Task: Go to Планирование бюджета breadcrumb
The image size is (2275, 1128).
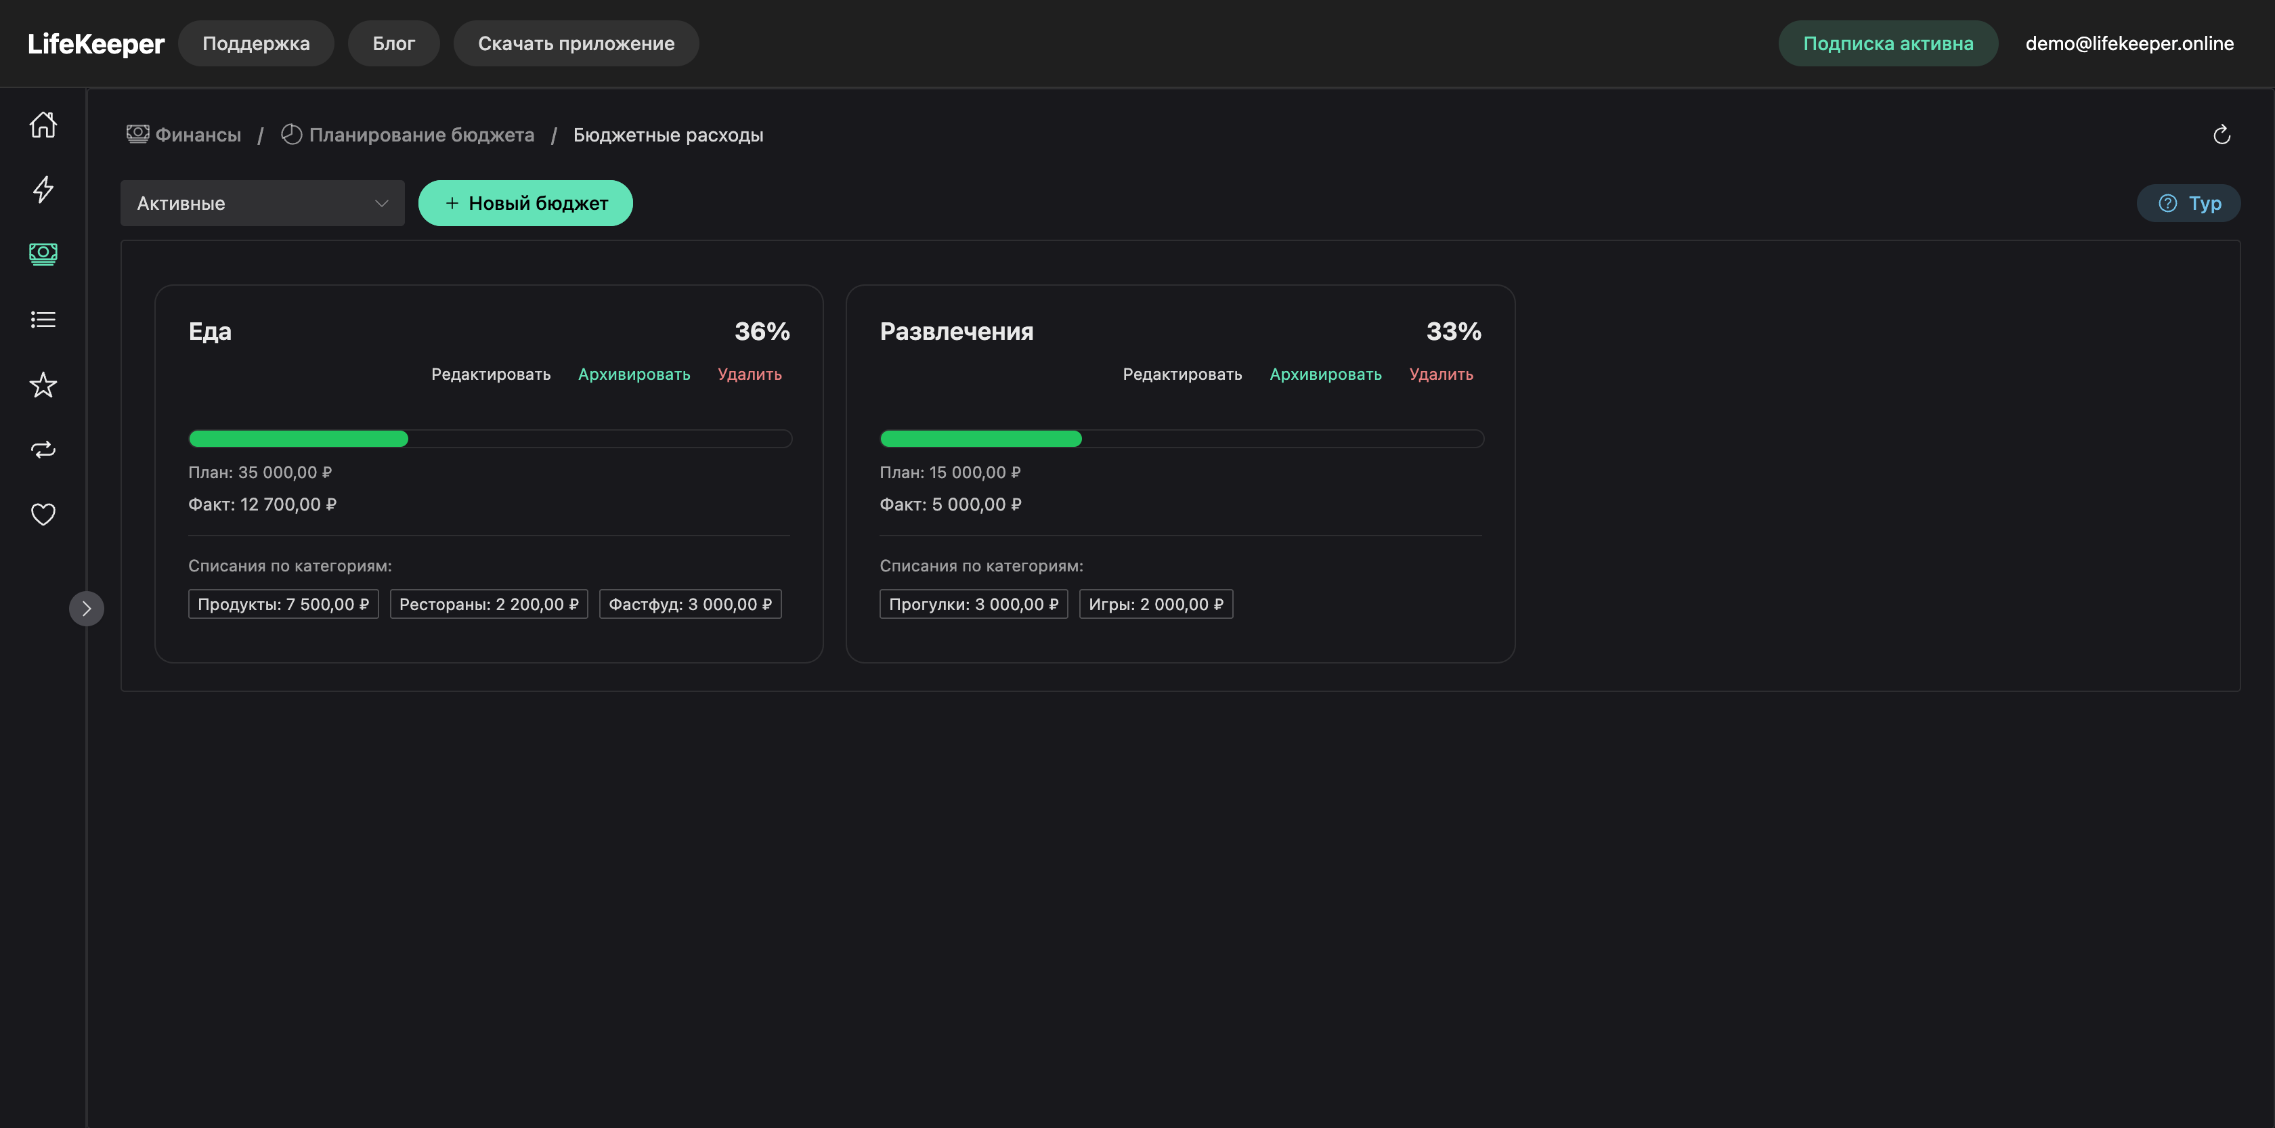Action: point(407,134)
